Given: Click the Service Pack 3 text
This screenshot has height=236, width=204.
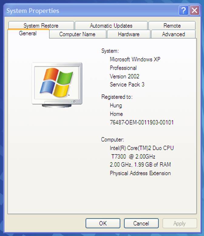Looking at the screenshot, I should (x=127, y=85).
